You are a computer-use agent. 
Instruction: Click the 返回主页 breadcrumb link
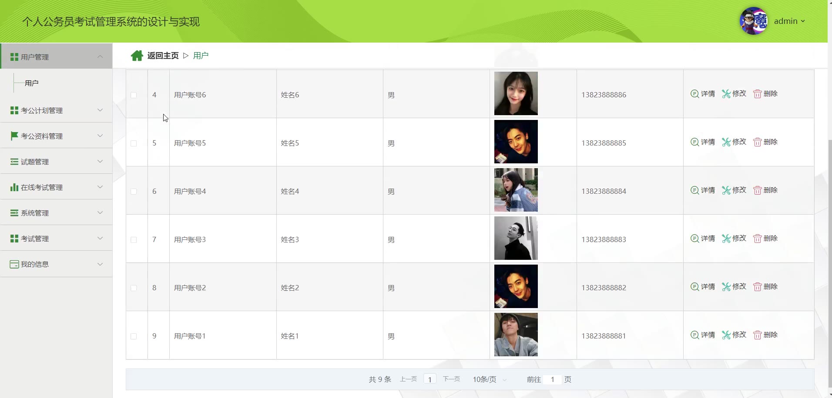click(163, 56)
